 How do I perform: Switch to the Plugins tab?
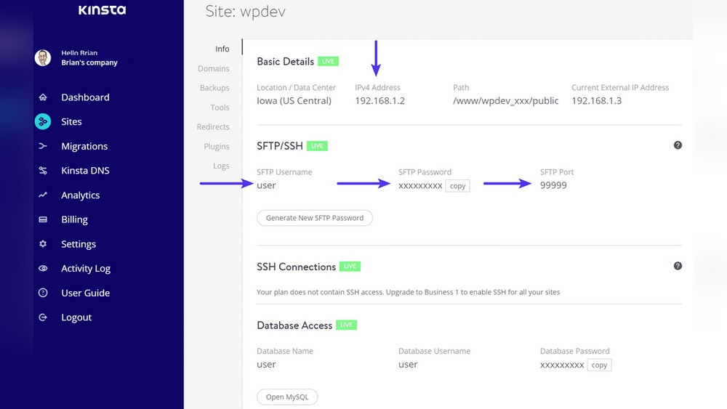click(217, 146)
